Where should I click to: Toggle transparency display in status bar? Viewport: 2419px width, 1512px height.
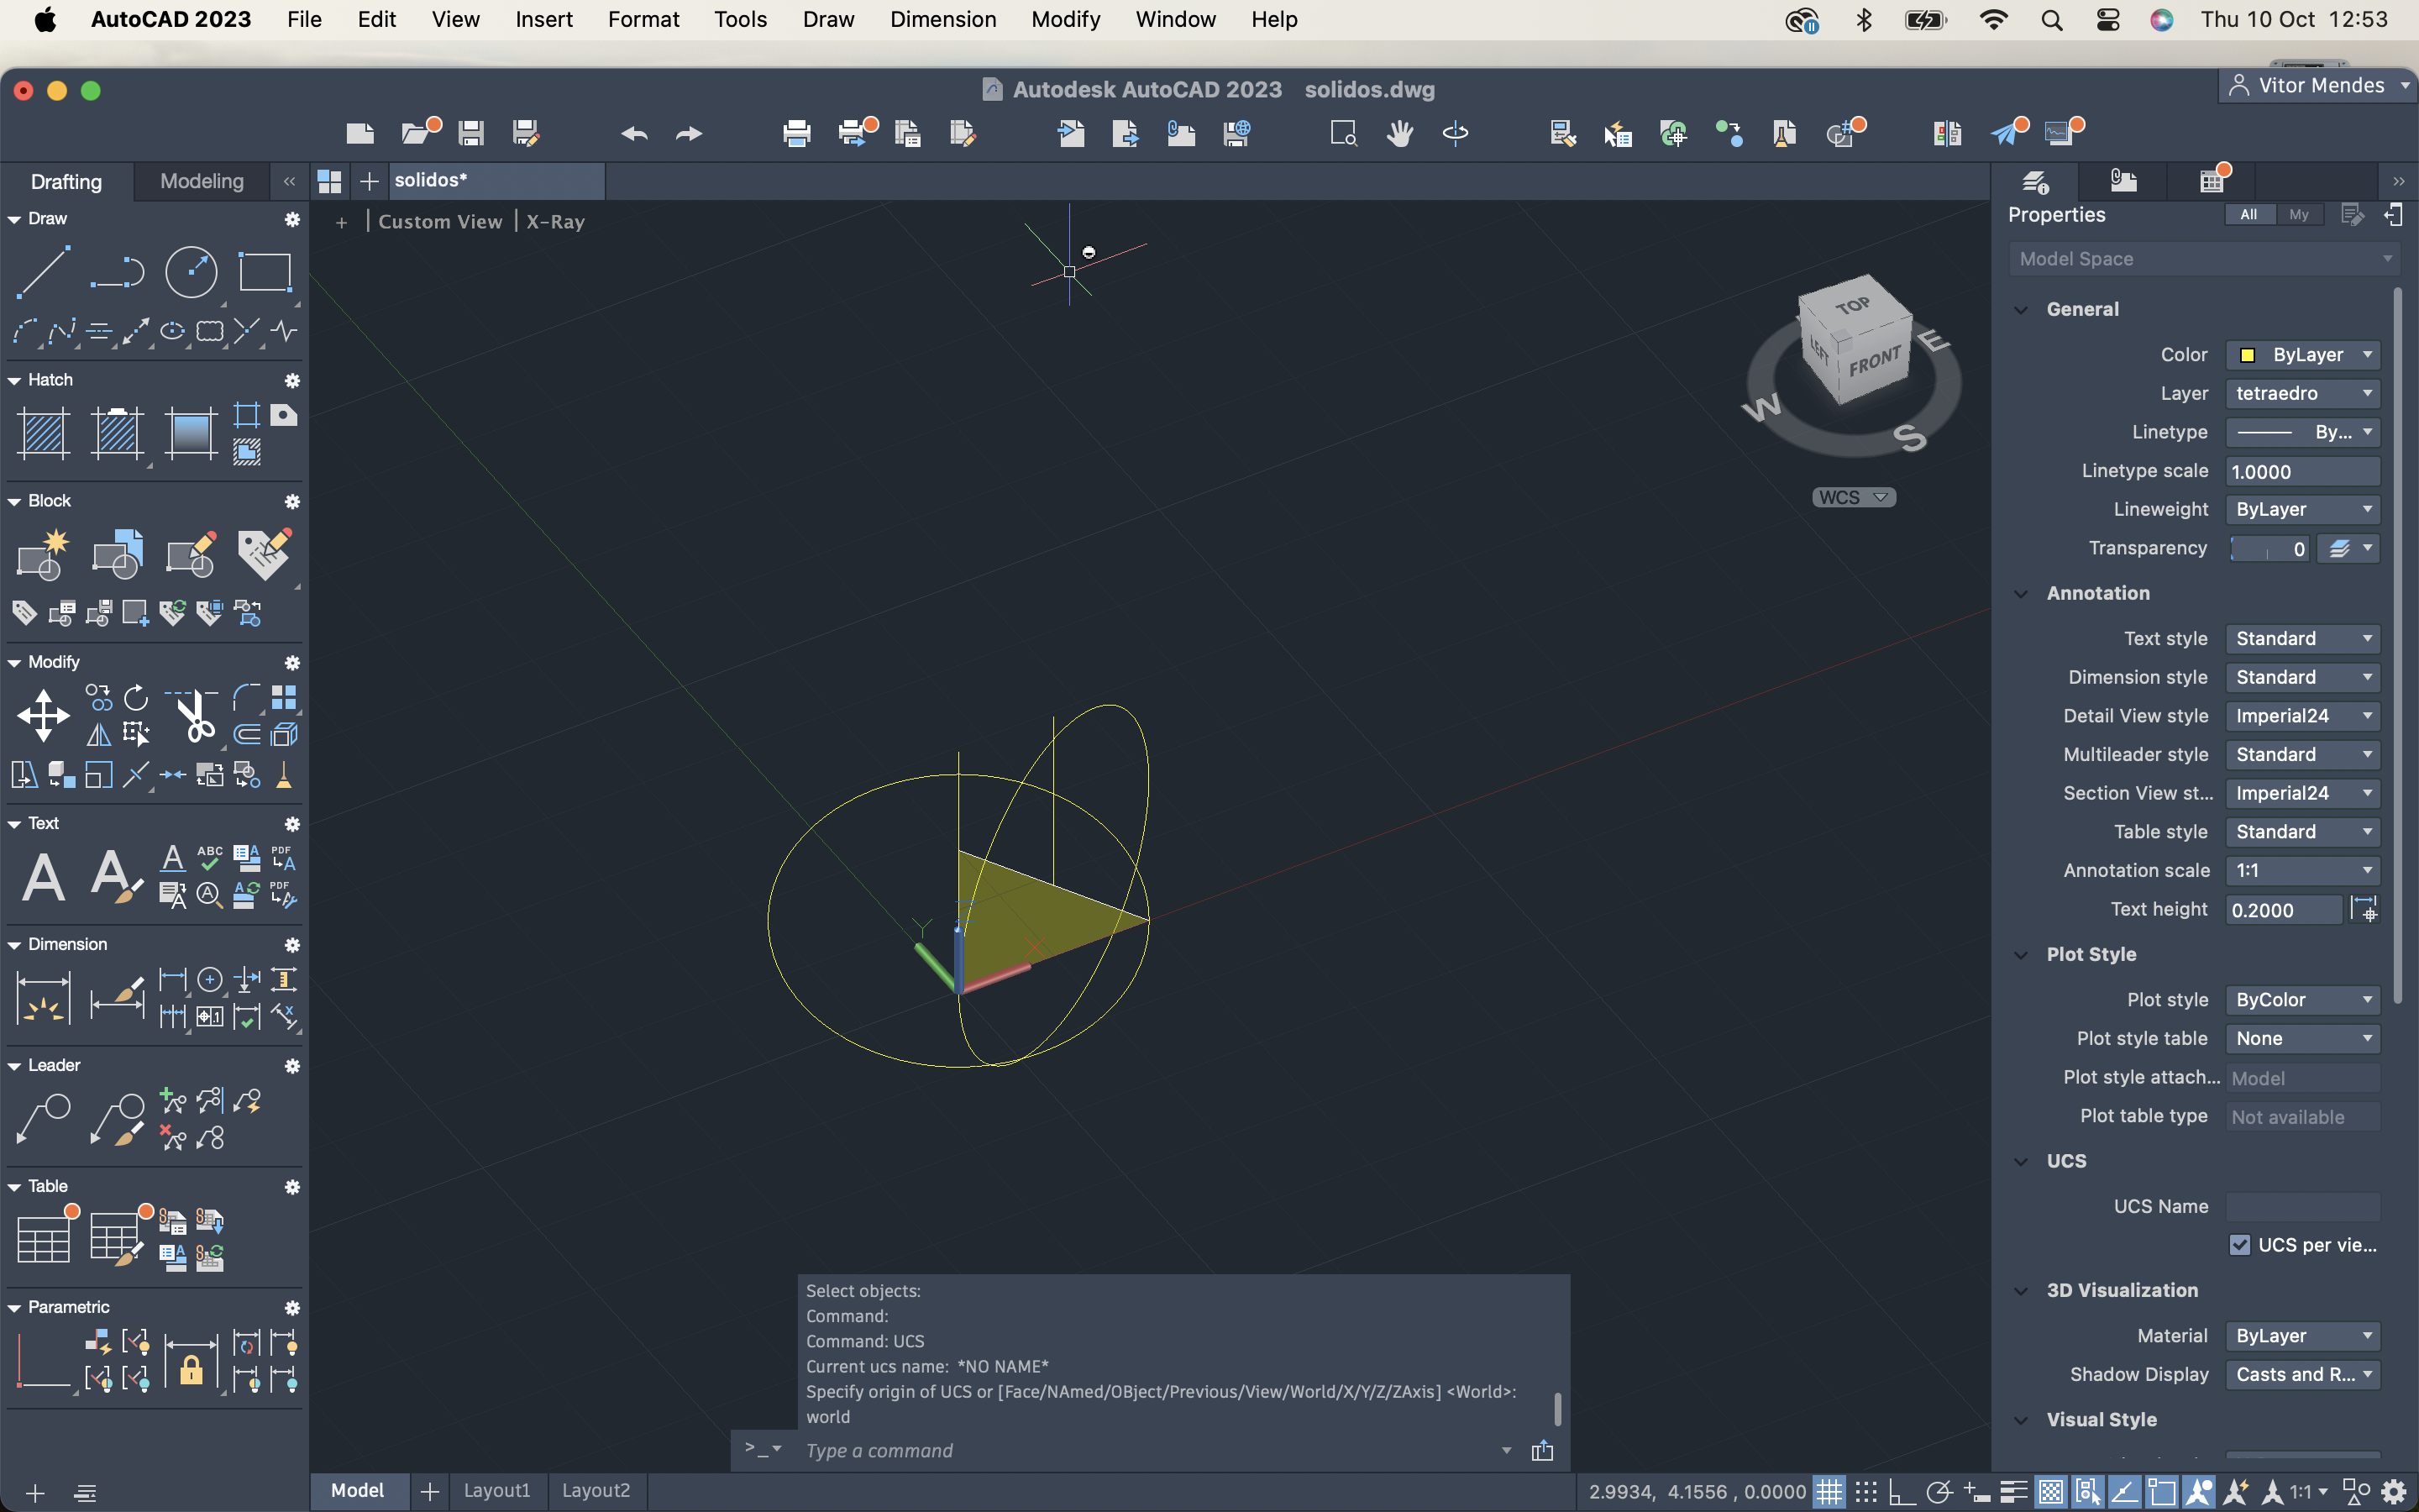pyautogui.click(x=2050, y=1491)
